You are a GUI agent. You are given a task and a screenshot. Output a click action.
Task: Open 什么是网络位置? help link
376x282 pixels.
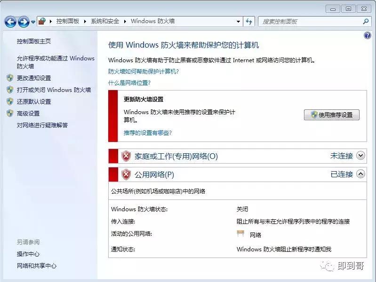(x=129, y=83)
